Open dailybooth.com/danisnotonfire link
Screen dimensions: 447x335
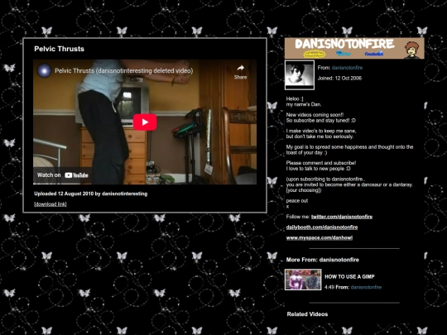pos(322,227)
